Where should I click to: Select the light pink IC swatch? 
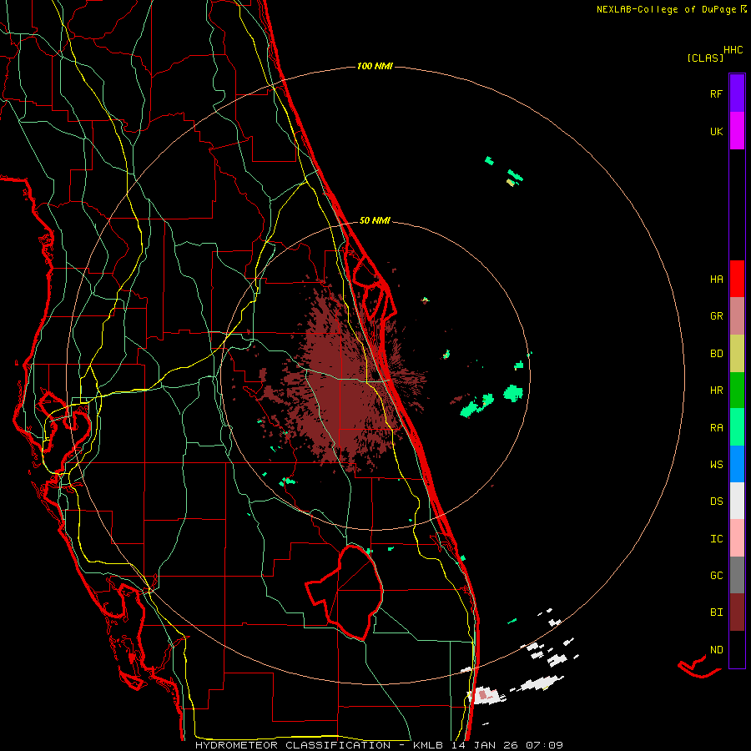pyautogui.click(x=737, y=538)
